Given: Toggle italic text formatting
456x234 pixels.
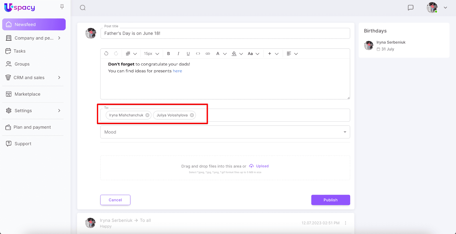Looking at the screenshot, I should pos(178,53).
